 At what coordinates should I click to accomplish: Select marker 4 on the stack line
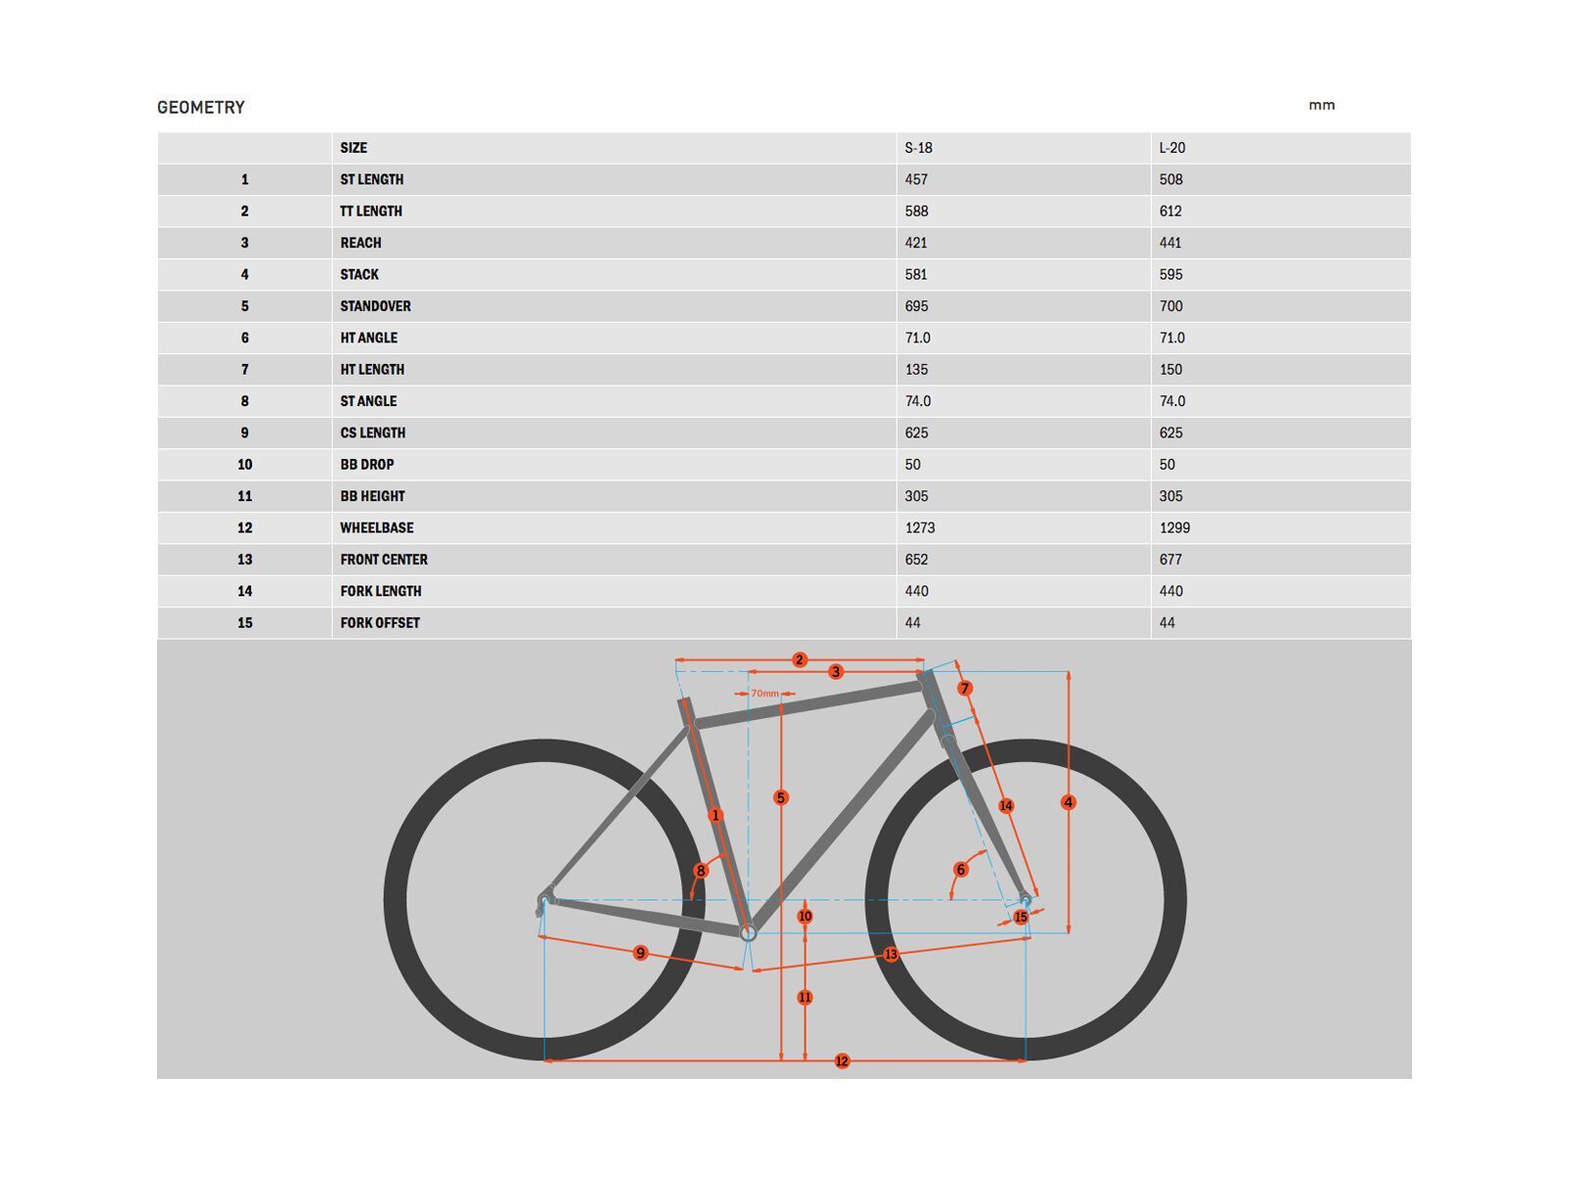[1069, 802]
